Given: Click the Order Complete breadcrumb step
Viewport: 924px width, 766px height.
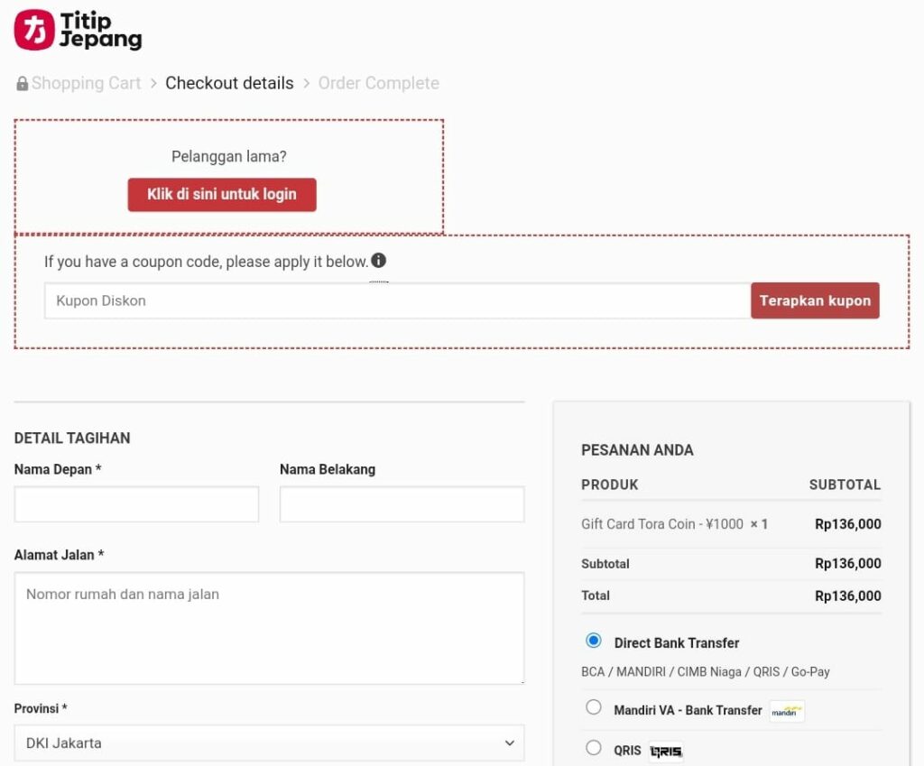Looking at the screenshot, I should 378,83.
